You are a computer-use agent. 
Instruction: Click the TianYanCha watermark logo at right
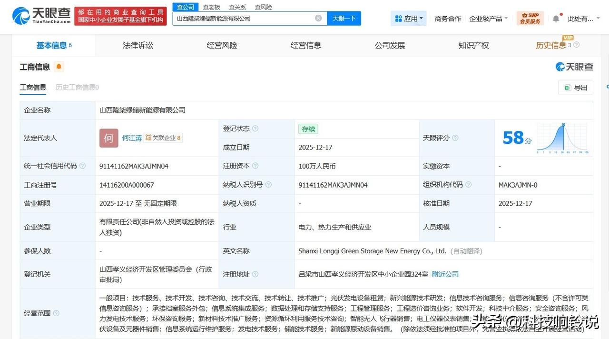[574, 67]
